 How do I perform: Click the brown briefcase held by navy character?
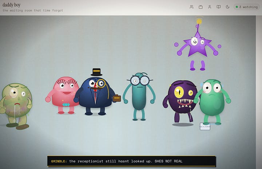pyautogui.click(x=117, y=98)
